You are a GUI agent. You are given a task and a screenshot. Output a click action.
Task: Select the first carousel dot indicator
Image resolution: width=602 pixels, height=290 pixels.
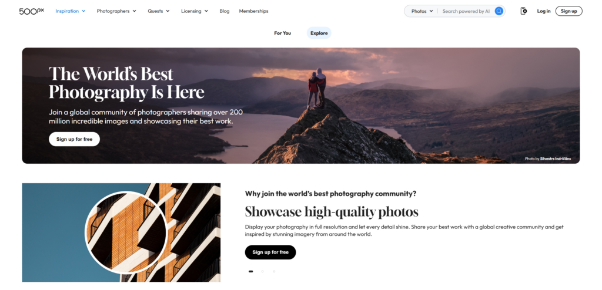pyautogui.click(x=250, y=271)
